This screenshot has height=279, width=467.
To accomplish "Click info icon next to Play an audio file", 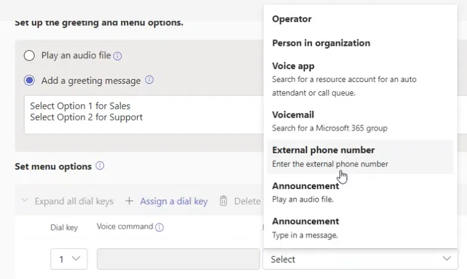I will (x=118, y=56).
